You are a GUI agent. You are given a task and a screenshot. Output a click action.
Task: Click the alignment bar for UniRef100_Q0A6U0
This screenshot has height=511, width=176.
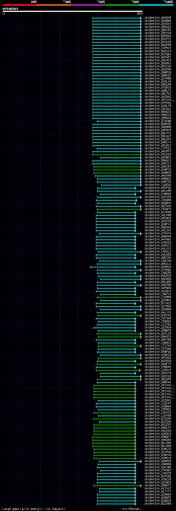tap(113, 267)
